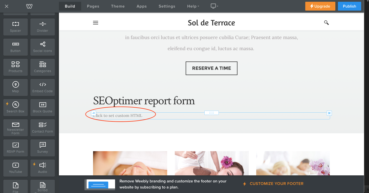Click the site search magnifier icon
369x193 pixels.
[x=326, y=23]
